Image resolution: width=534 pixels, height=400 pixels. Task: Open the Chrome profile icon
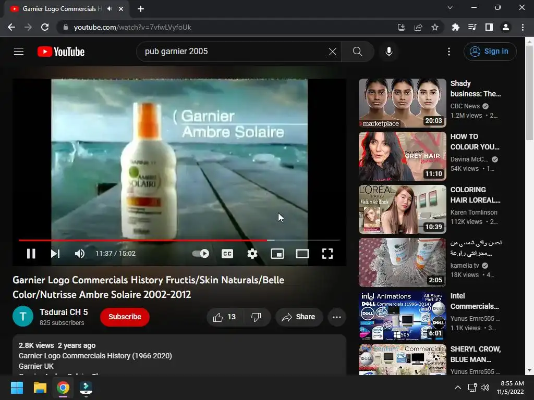click(x=506, y=27)
